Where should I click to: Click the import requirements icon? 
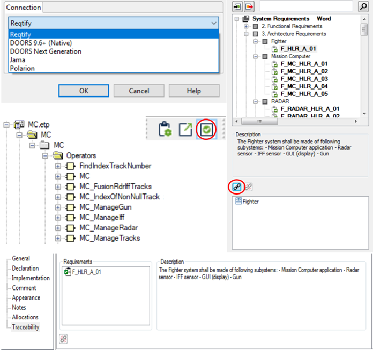237,6
